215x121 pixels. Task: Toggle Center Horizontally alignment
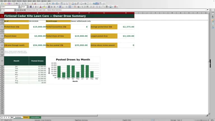tap(52, 7)
